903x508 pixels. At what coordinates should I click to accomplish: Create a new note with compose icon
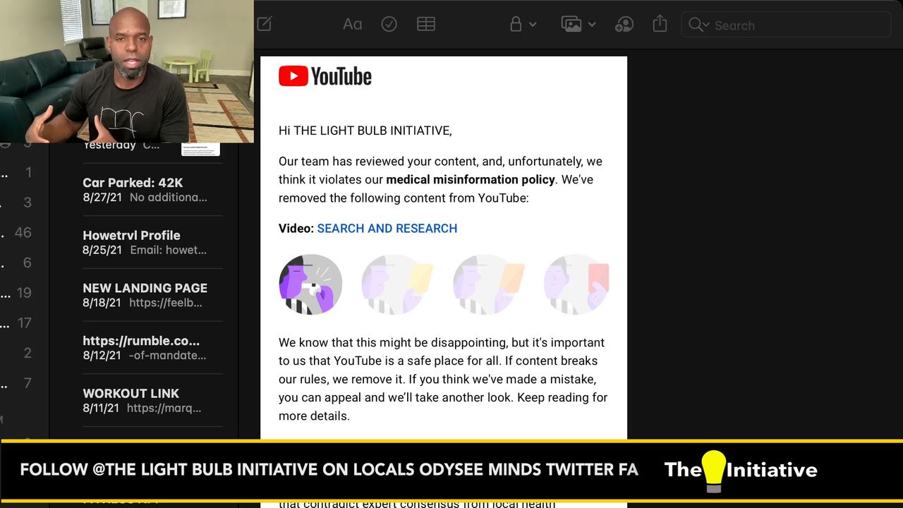pos(265,25)
